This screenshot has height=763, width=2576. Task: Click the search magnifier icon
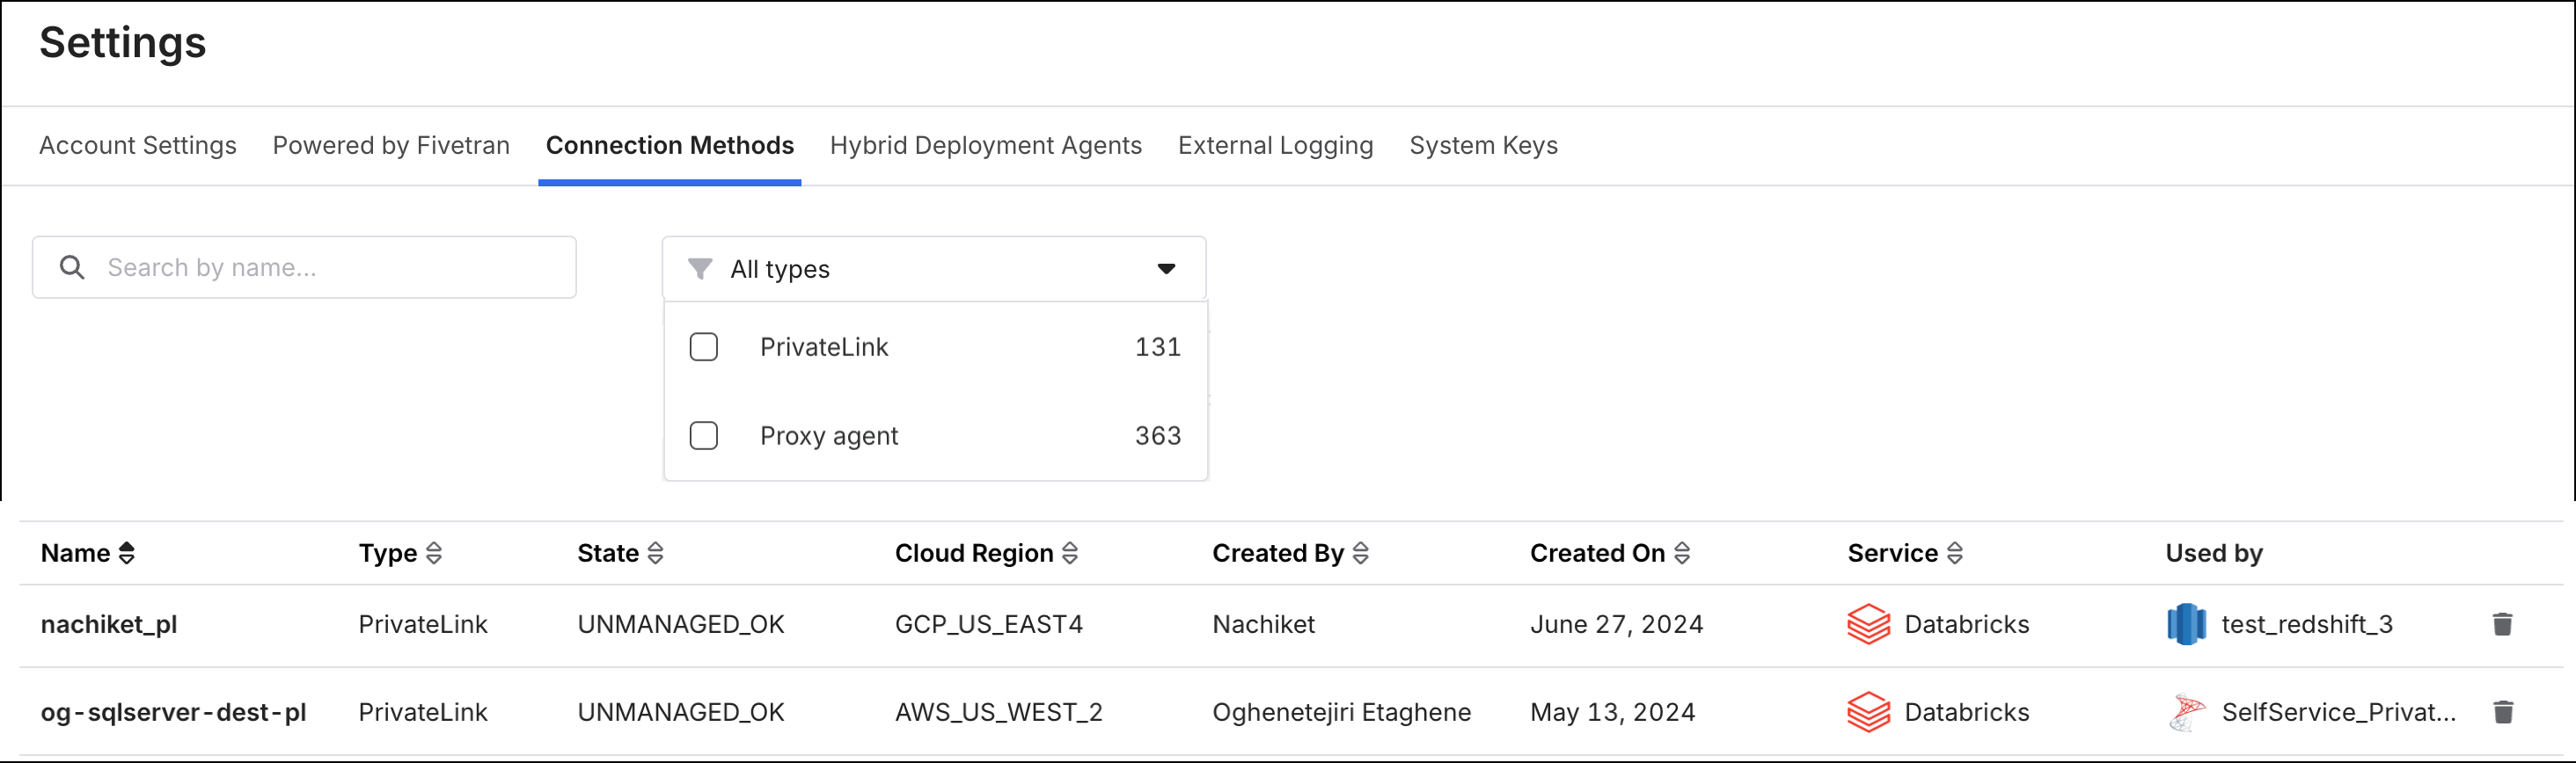[72, 266]
